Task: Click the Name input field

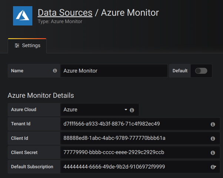Action: (114, 71)
